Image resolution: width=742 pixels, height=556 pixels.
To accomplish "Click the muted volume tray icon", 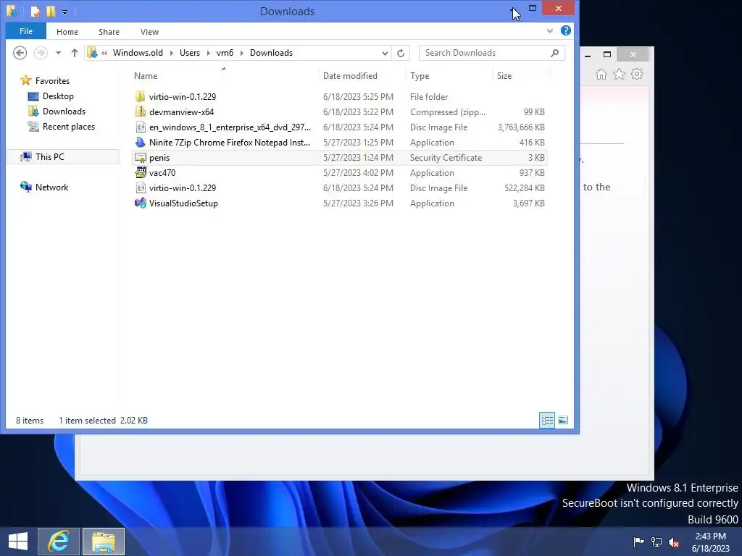I will 674,542.
